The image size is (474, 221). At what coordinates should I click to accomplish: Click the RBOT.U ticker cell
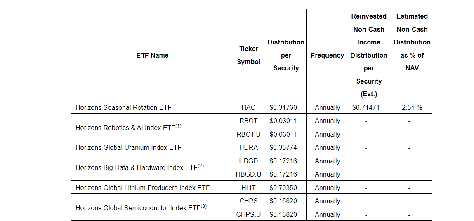248,134
